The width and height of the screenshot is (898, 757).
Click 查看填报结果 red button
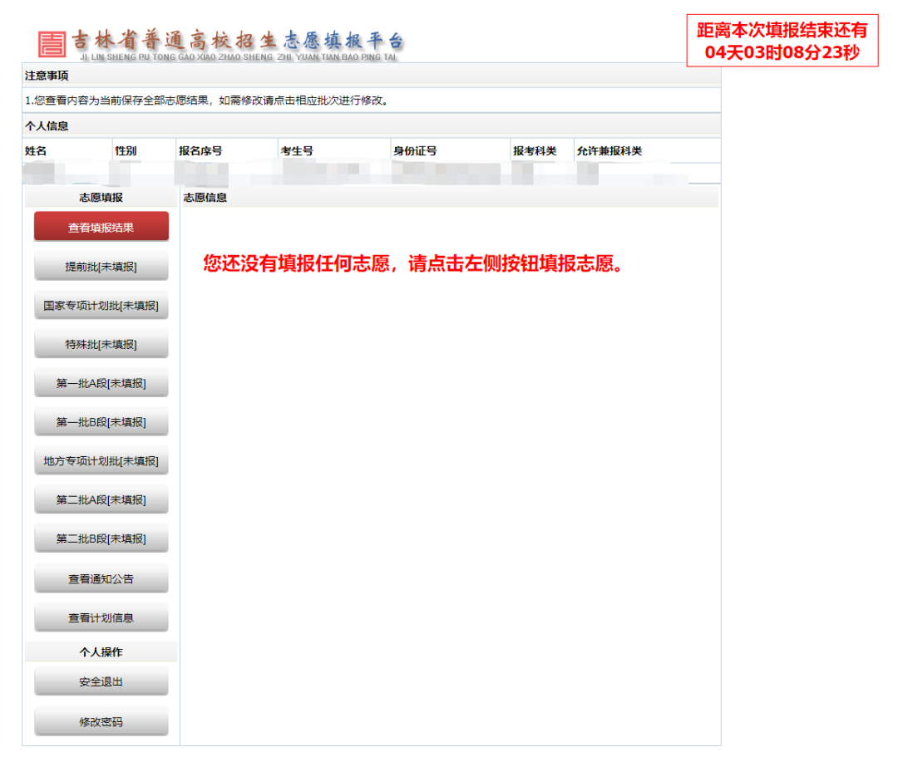[101, 227]
